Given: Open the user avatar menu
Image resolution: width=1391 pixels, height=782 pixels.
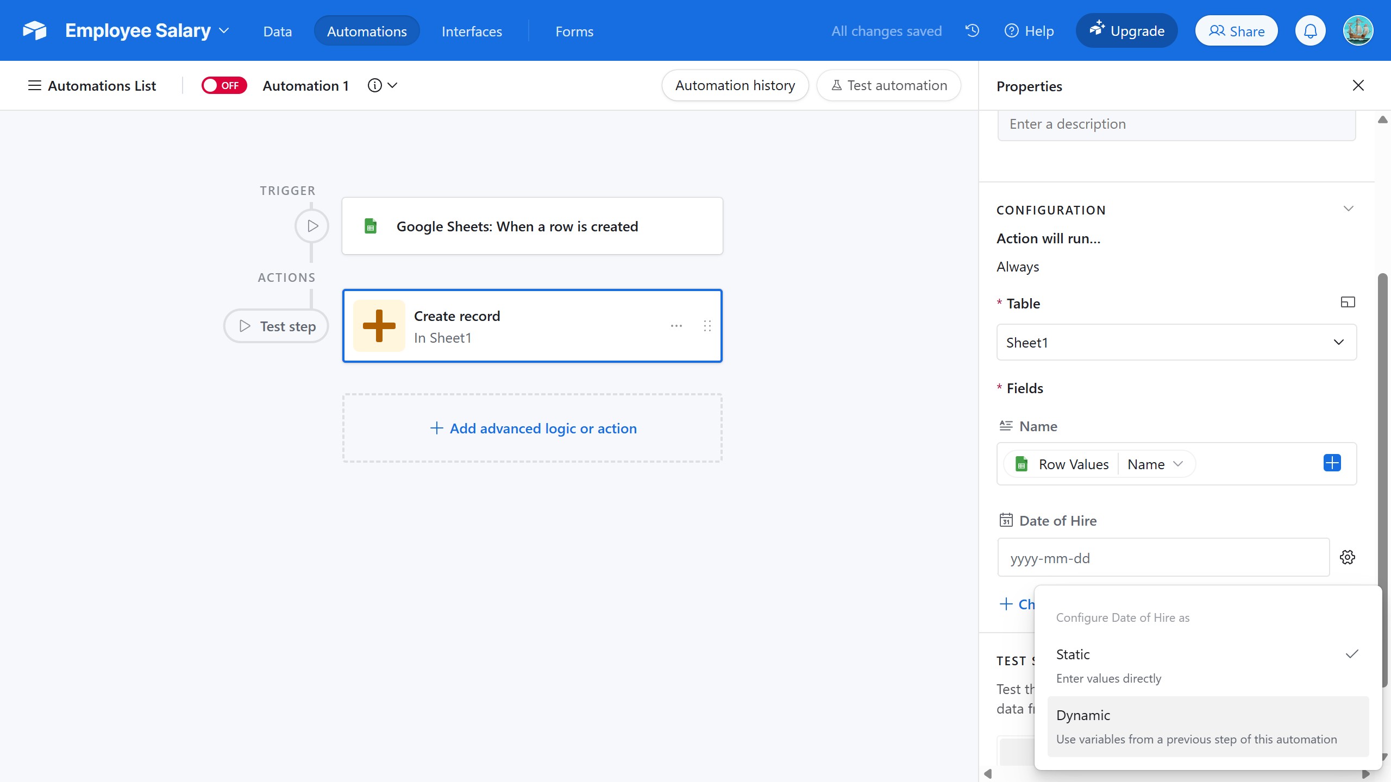Looking at the screenshot, I should pos(1358,31).
